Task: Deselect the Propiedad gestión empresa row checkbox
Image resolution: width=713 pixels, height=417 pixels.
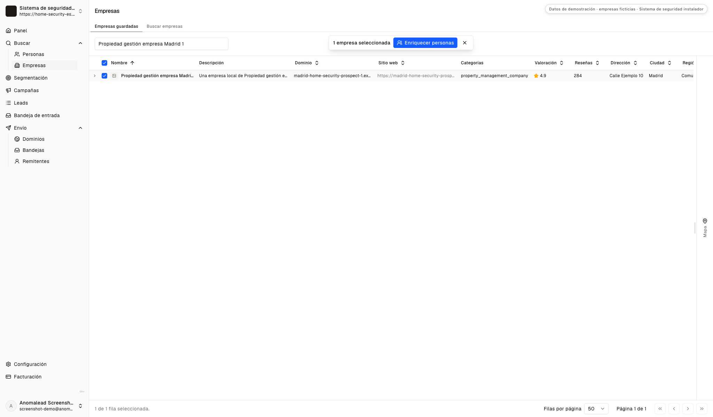Action: point(104,76)
